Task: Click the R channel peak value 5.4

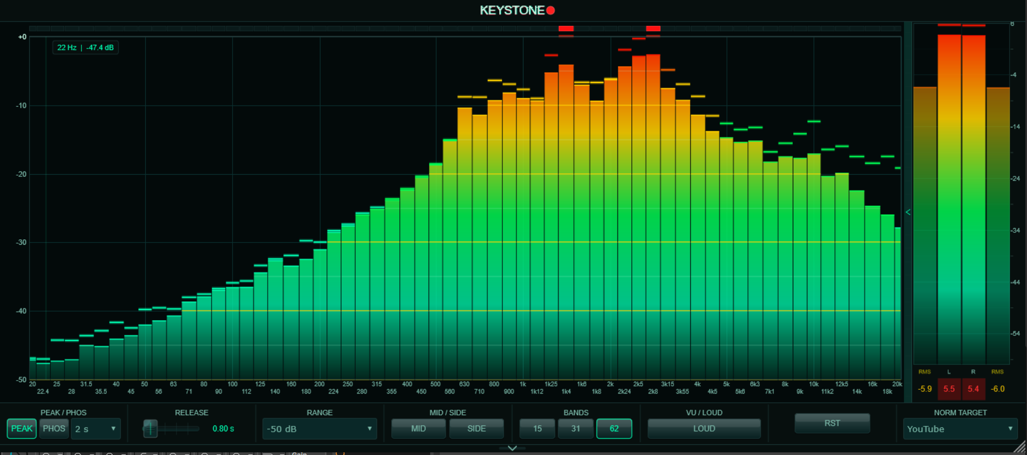Action: click(x=973, y=389)
